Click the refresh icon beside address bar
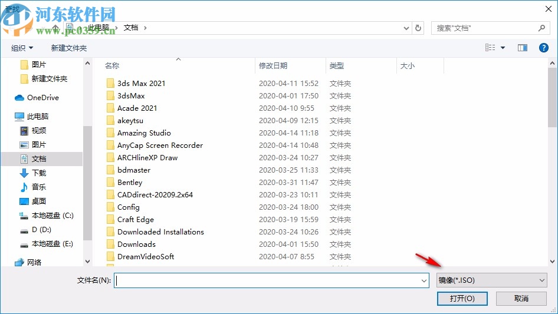The image size is (558, 314). click(418, 28)
